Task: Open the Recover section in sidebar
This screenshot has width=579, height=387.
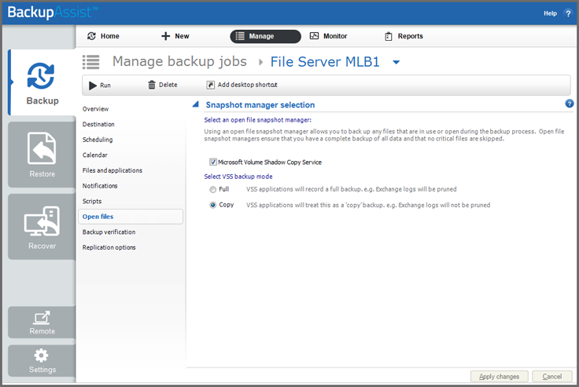Action: pos(42,227)
